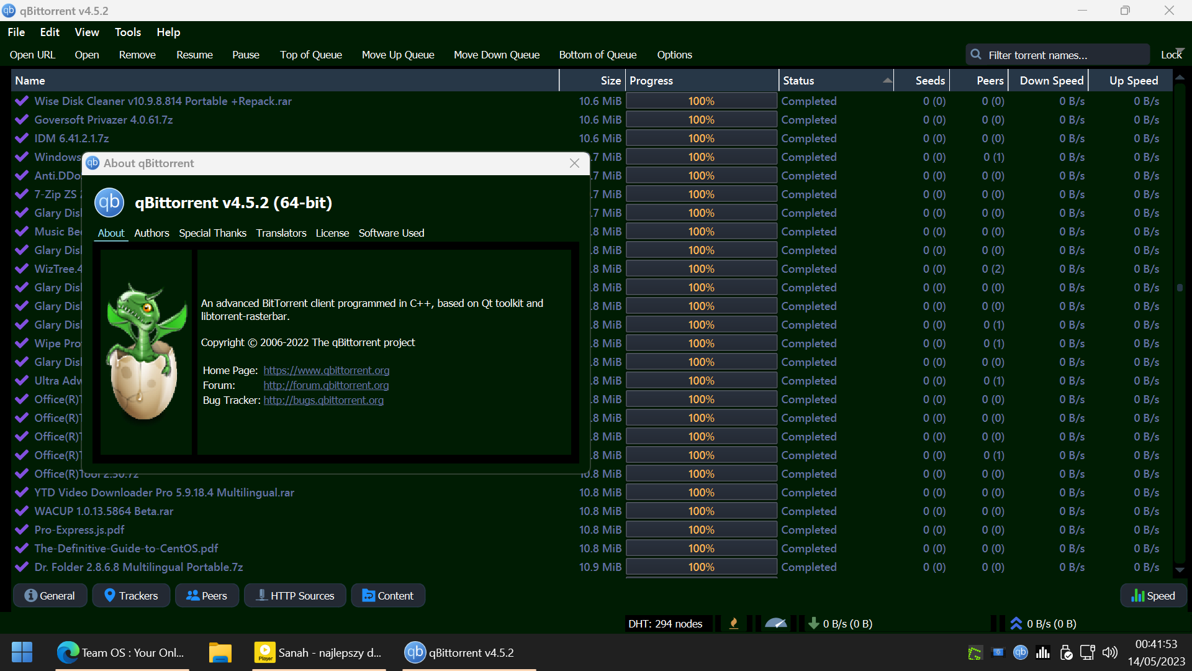Click the Lock toolbar button

[1172, 55]
